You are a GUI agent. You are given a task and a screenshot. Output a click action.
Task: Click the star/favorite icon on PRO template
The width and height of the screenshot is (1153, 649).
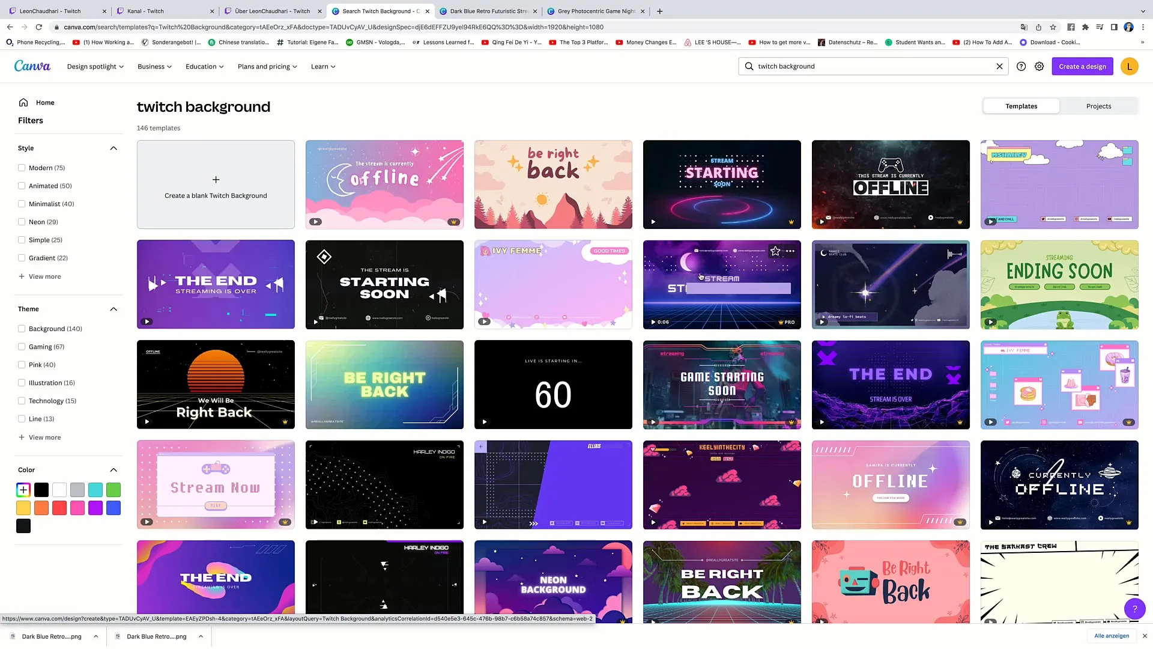click(775, 251)
